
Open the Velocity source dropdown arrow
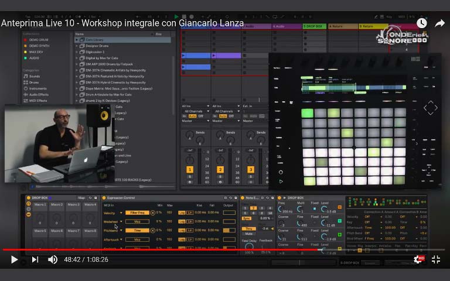click(121, 213)
